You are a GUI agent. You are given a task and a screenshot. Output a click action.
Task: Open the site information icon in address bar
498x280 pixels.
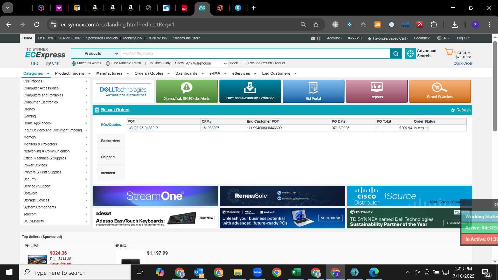coord(53,25)
